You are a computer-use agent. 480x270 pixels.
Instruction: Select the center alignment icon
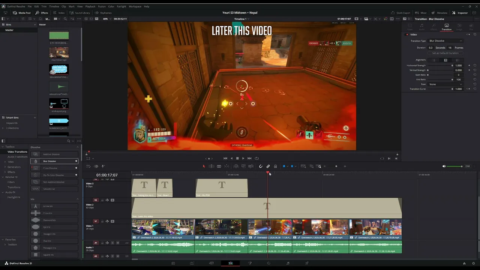pyautogui.click(x=445, y=60)
